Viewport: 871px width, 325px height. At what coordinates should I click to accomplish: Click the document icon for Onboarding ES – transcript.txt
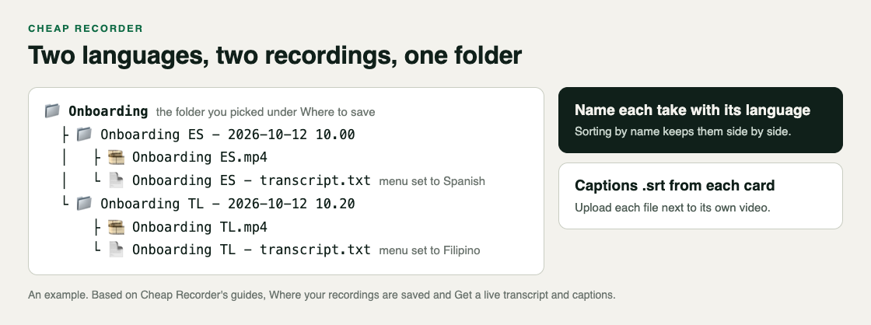click(x=116, y=180)
